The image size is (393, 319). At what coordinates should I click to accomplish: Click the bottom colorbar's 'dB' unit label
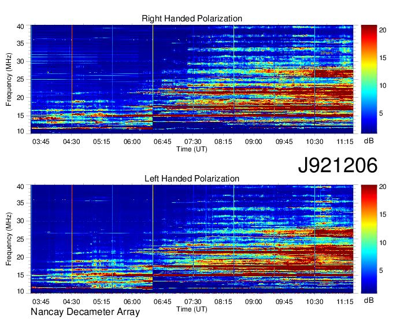click(x=369, y=301)
